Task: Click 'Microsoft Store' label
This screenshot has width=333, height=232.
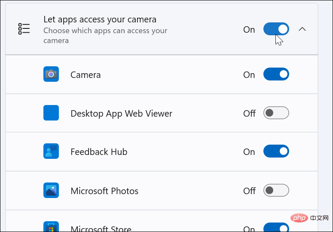Action: (x=101, y=229)
